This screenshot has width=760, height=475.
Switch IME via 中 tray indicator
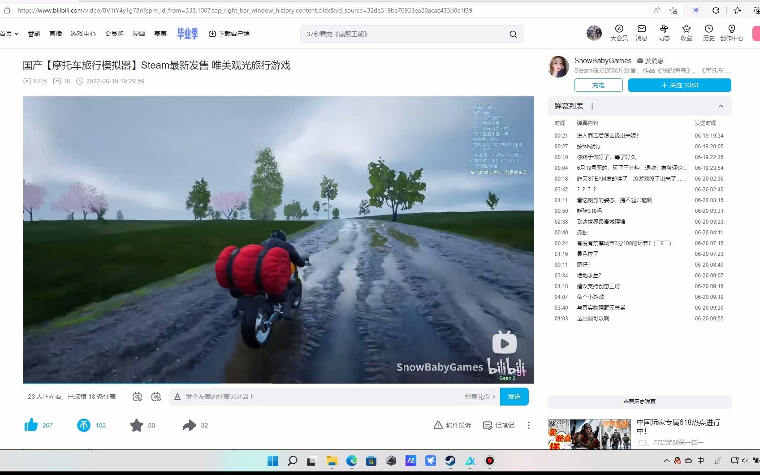pos(701,461)
